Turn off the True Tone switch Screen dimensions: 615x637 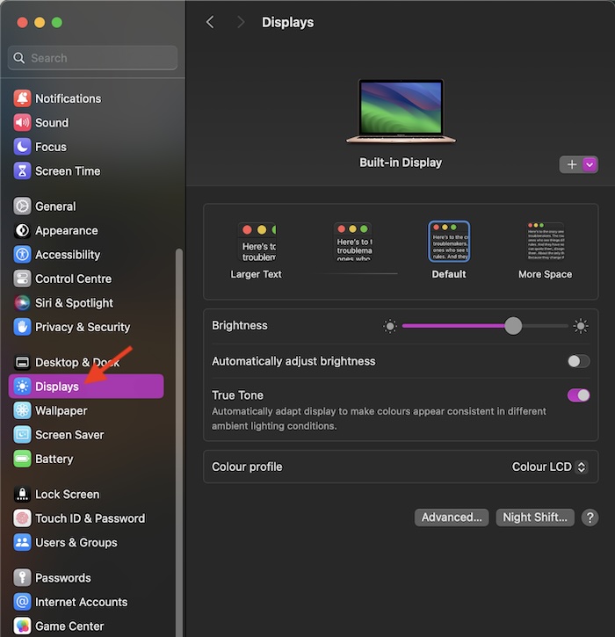click(578, 395)
